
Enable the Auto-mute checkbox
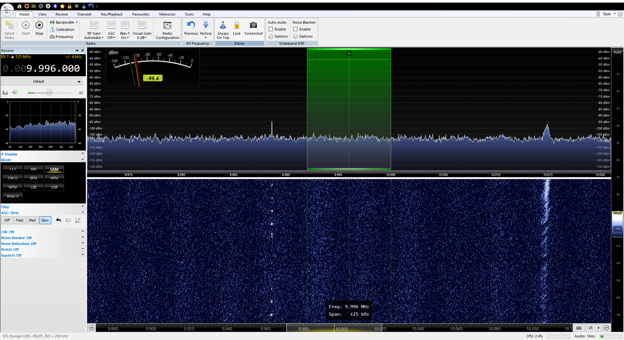point(271,29)
